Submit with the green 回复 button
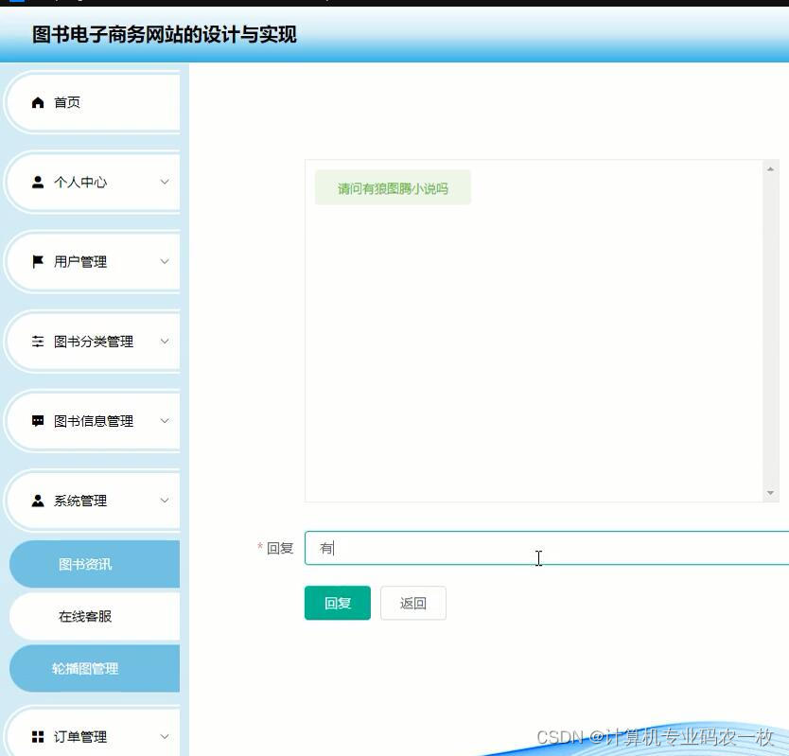The width and height of the screenshot is (789, 756). coord(337,603)
